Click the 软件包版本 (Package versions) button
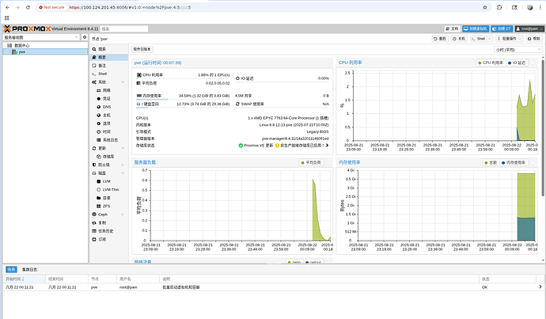This screenshot has height=319, width=546. point(142,49)
